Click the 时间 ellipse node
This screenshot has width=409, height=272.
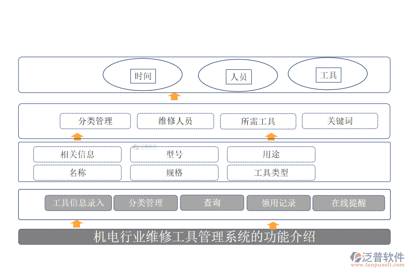pyautogui.click(x=143, y=76)
